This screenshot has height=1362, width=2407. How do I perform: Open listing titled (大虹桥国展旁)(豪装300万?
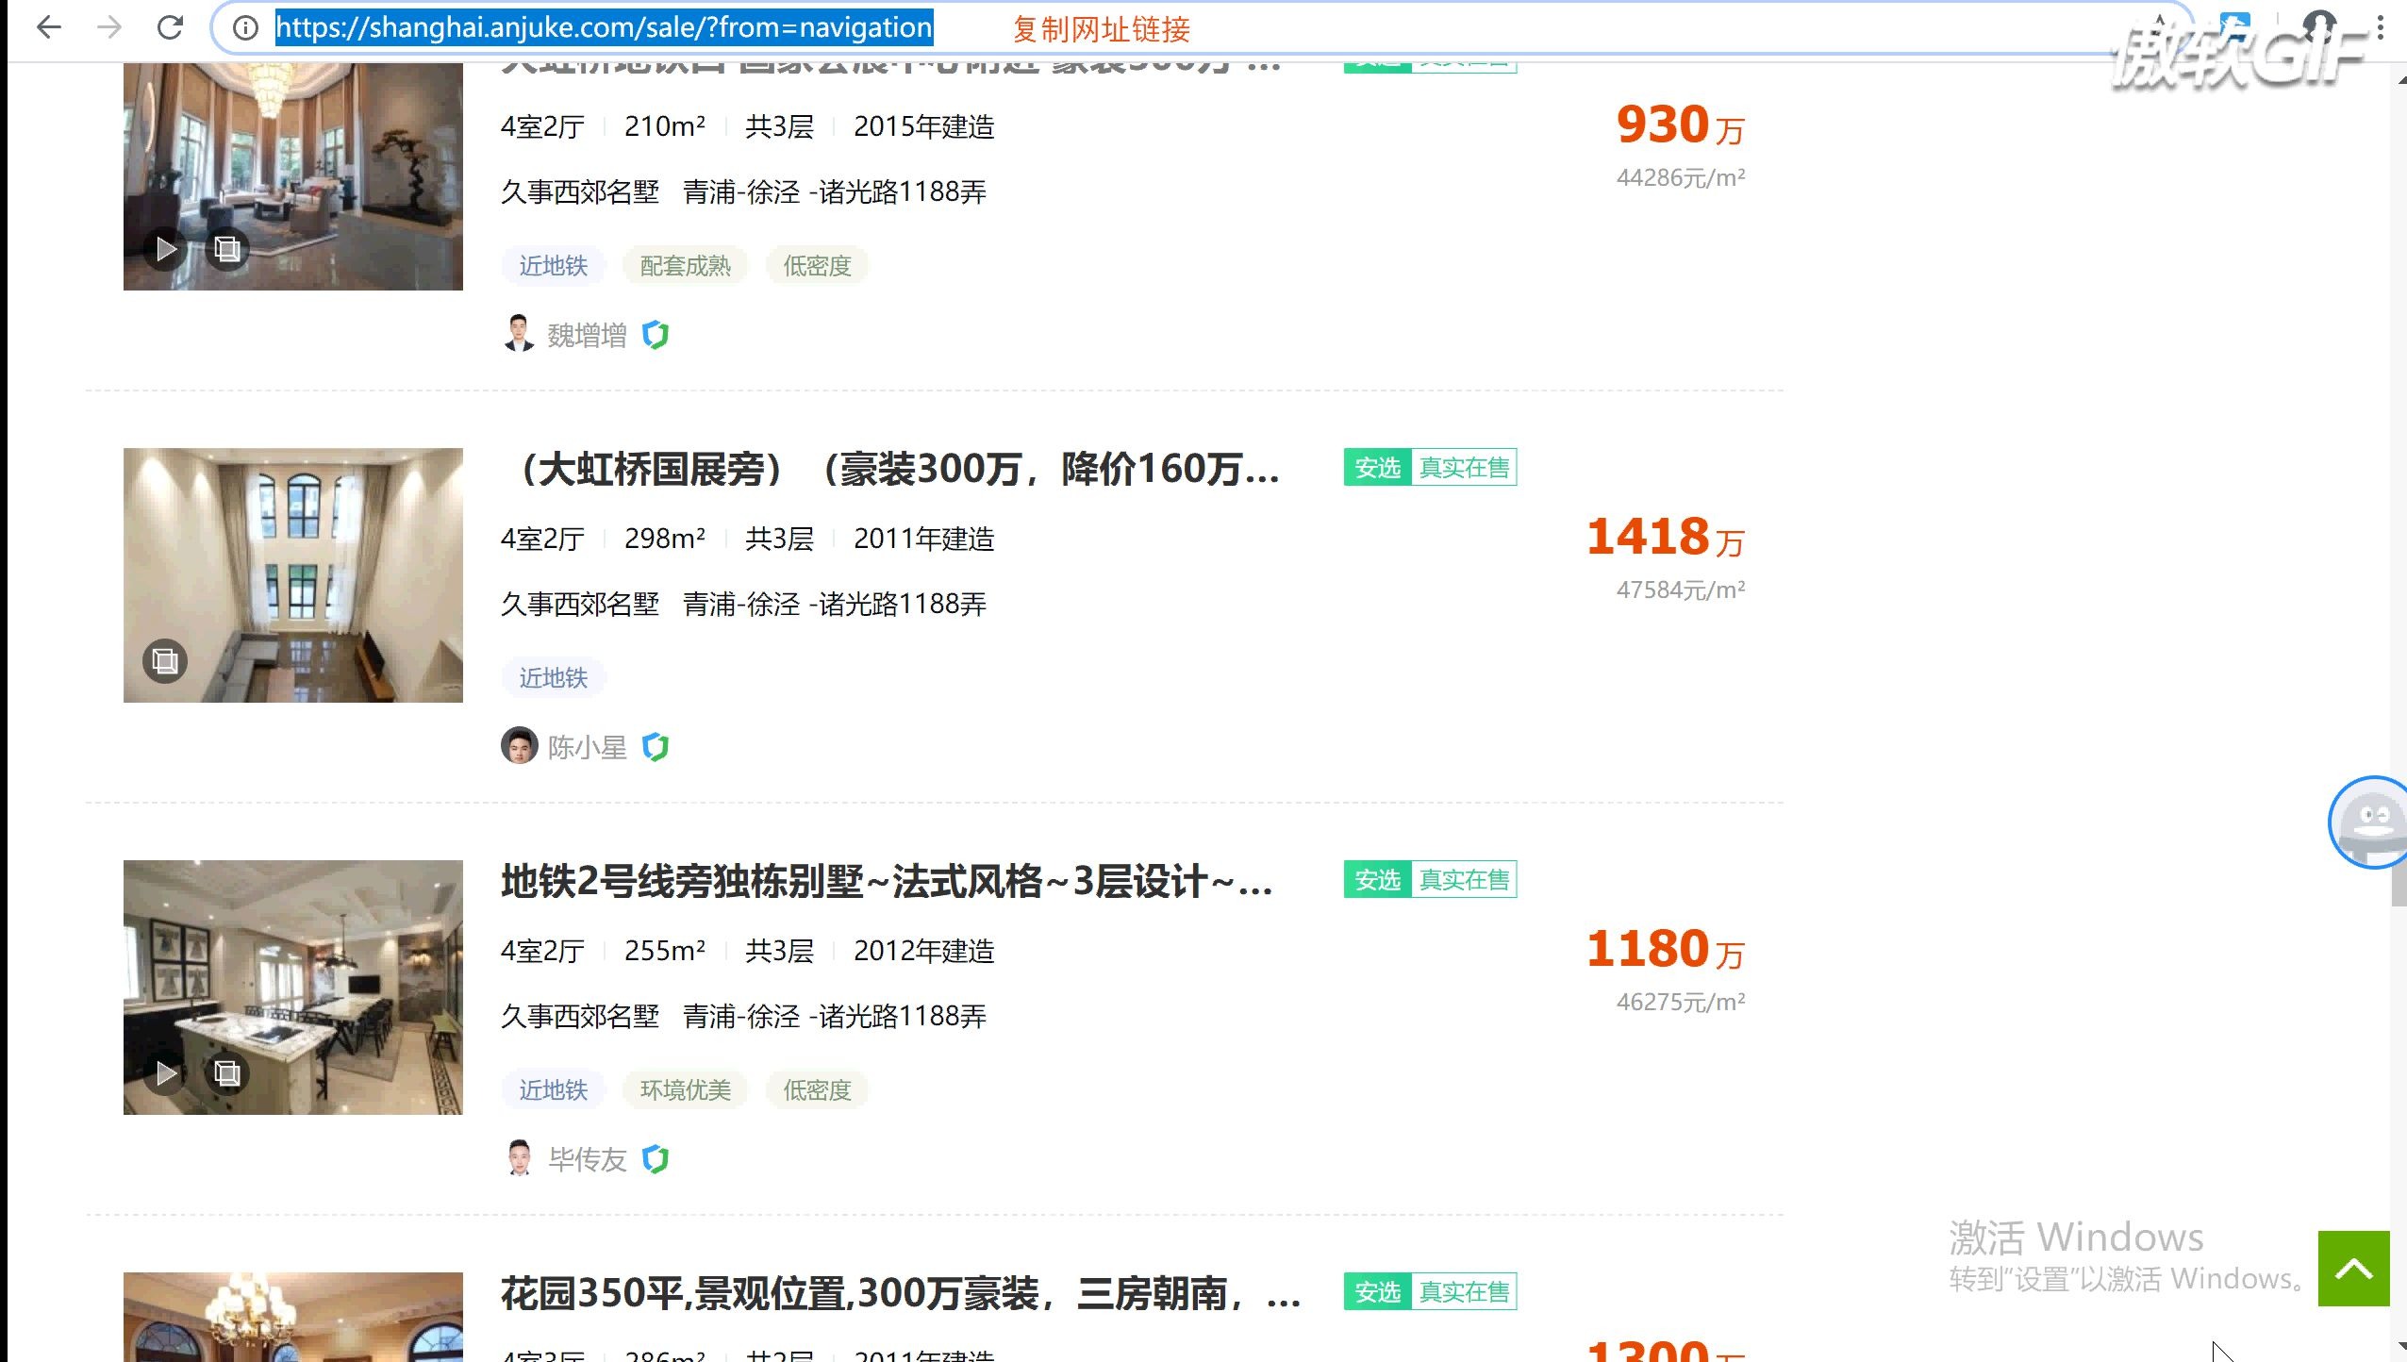pyautogui.click(x=892, y=469)
